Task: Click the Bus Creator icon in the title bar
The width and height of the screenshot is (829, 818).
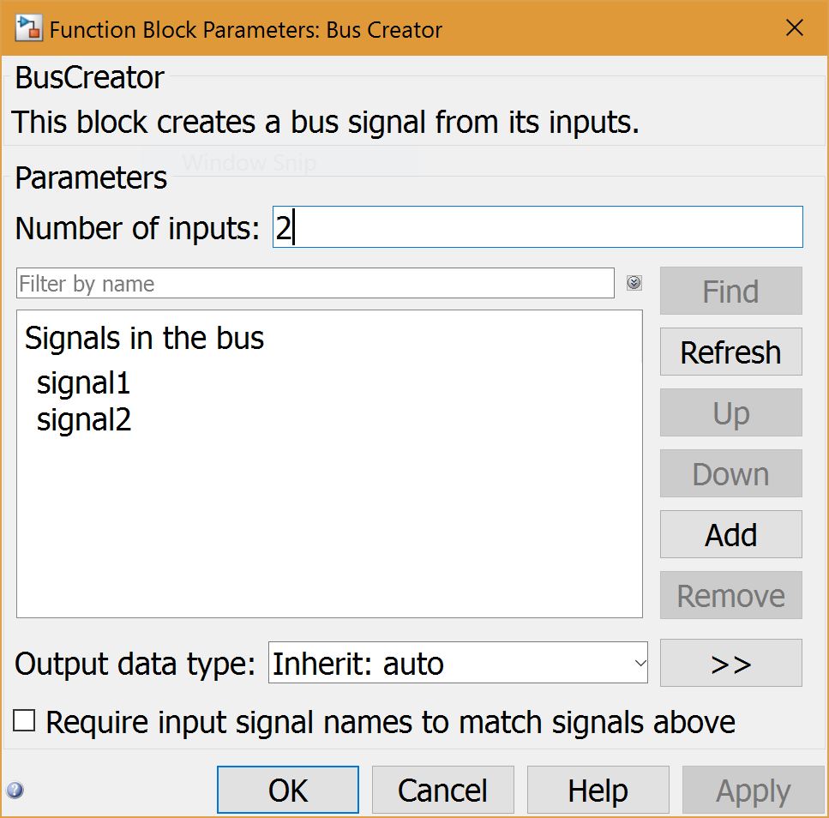Action: pos(27,27)
